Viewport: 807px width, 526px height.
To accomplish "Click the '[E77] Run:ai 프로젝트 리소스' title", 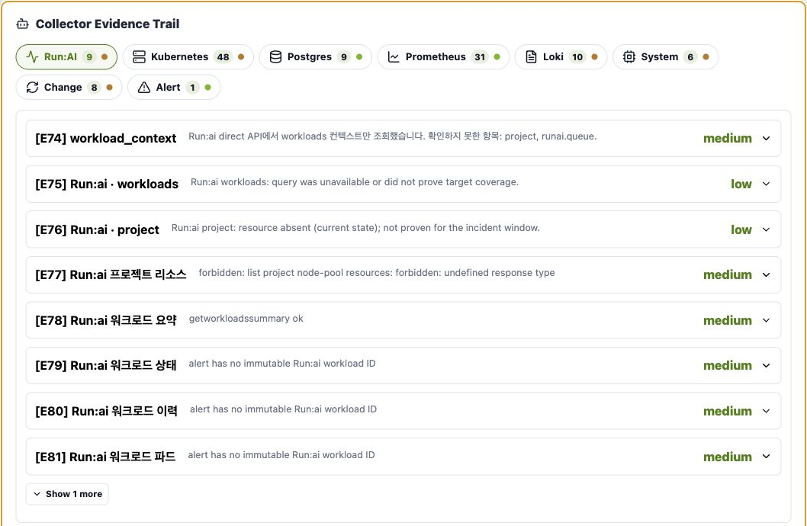I will point(111,274).
